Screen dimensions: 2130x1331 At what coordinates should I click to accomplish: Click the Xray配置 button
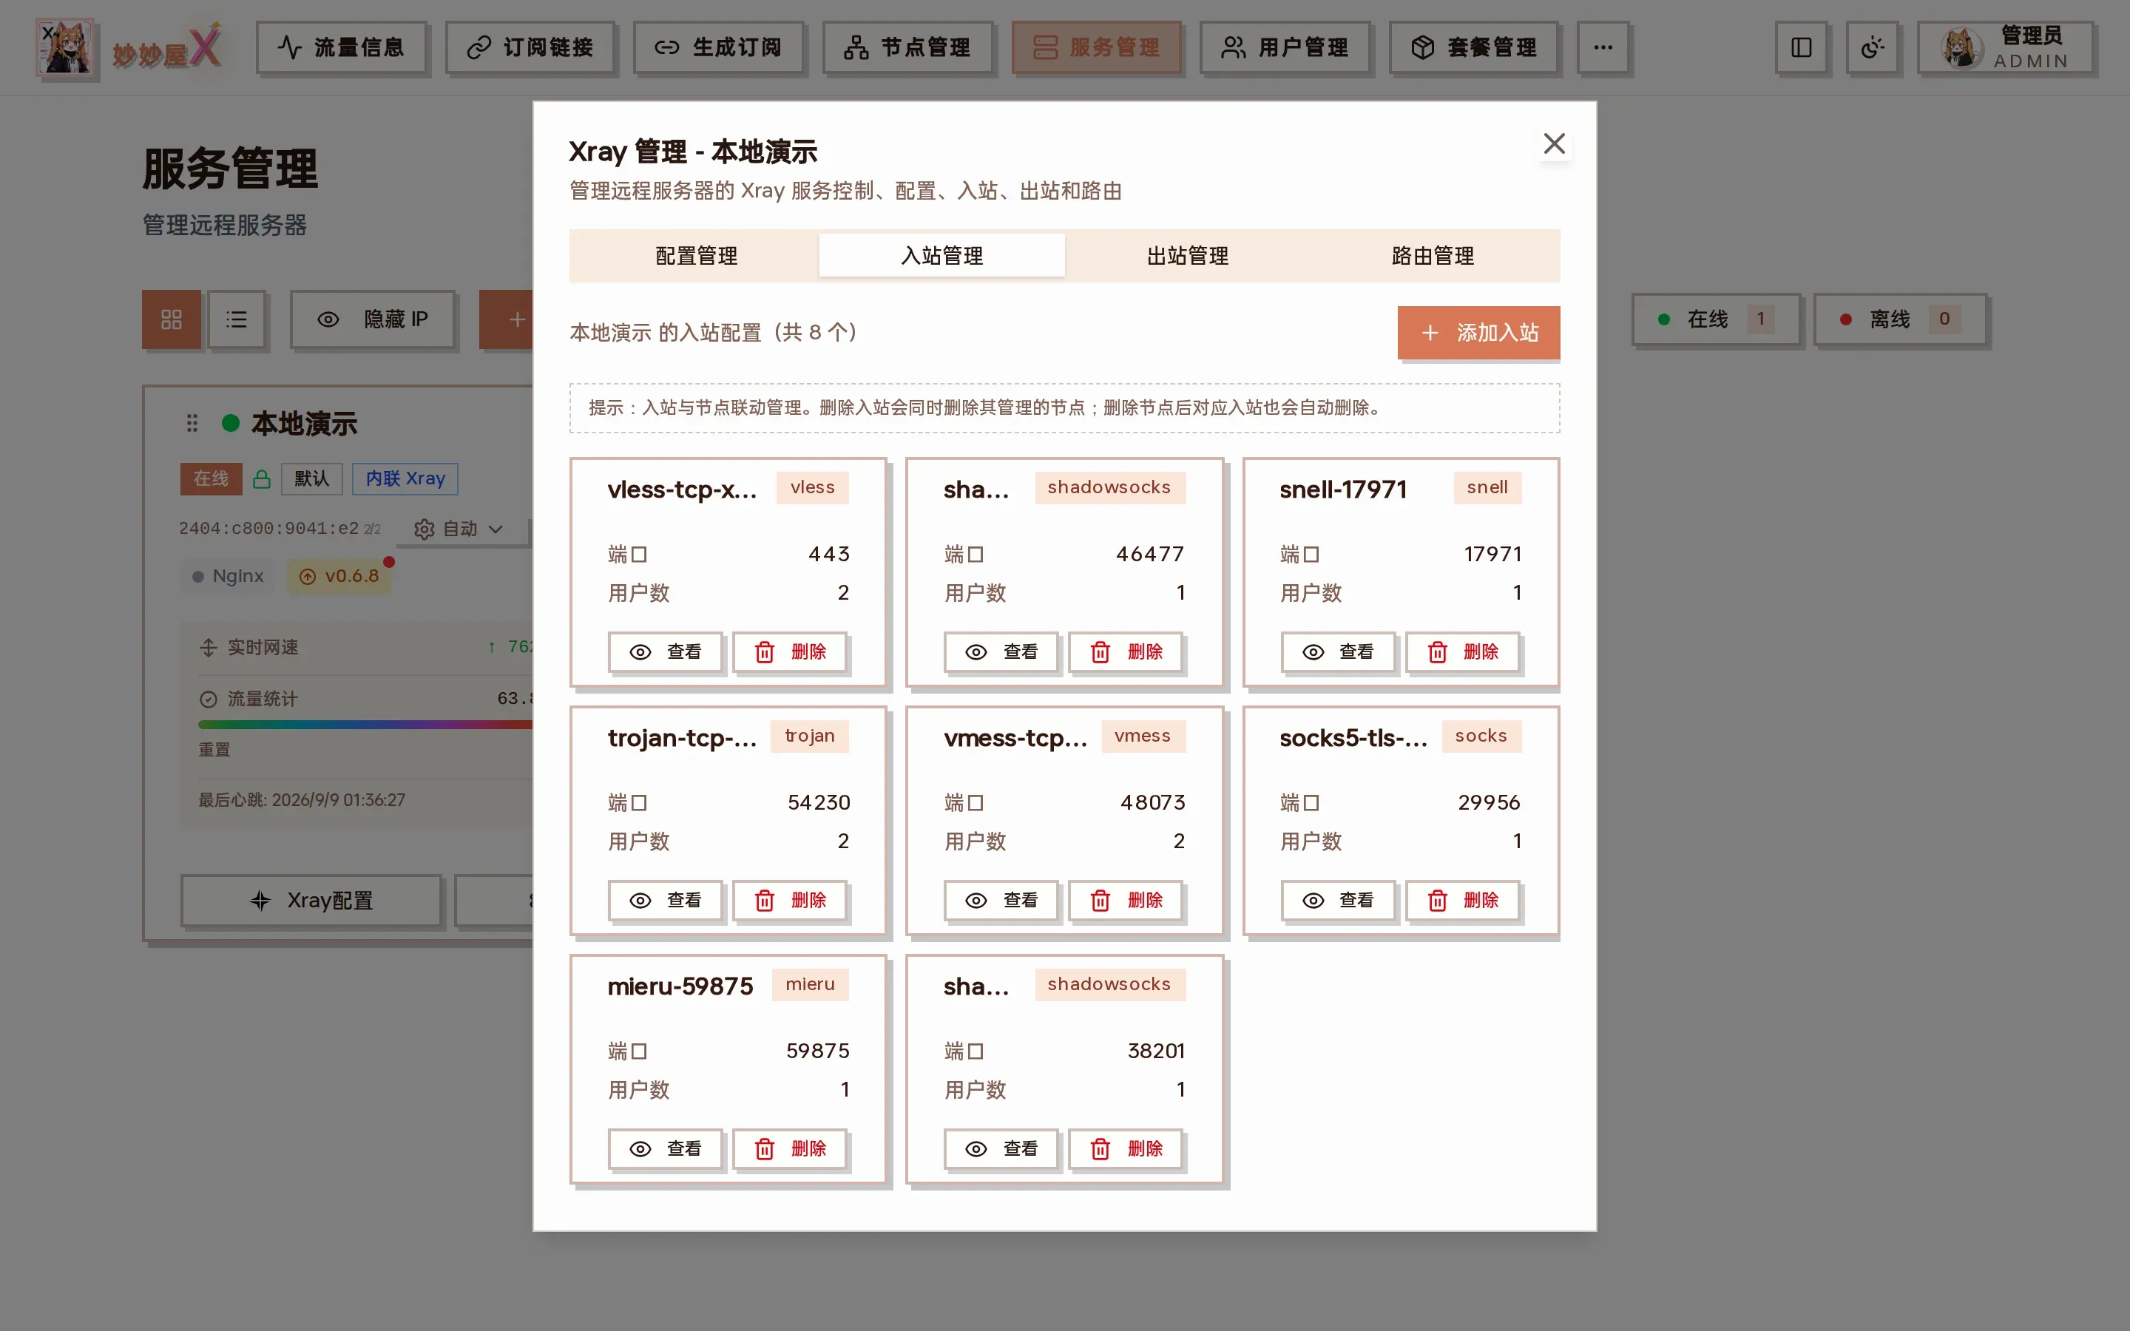[x=311, y=901]
